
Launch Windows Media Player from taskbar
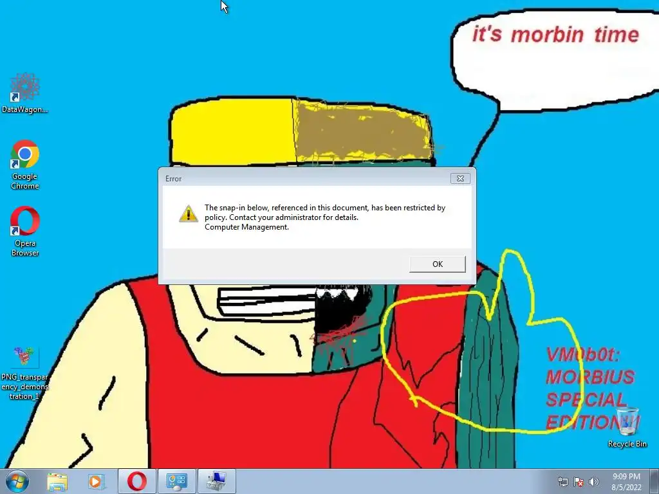[x=96, y=481]
